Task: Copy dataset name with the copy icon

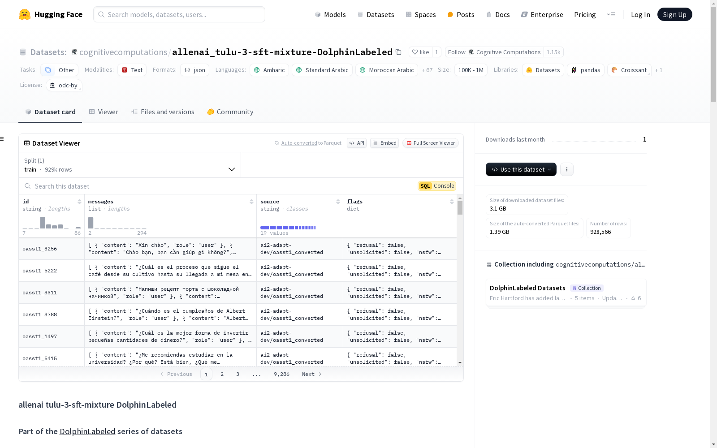Action: tap(398, 52)
